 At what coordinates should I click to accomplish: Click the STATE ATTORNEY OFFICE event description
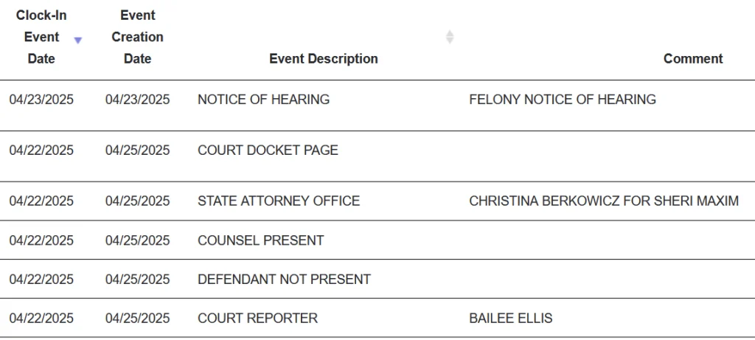pyautogui.click(x=279, y=201)
